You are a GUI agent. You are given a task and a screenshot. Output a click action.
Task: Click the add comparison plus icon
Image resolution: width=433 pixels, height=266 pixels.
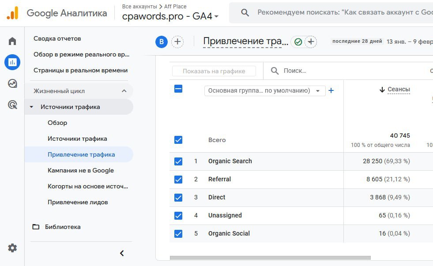177,42
